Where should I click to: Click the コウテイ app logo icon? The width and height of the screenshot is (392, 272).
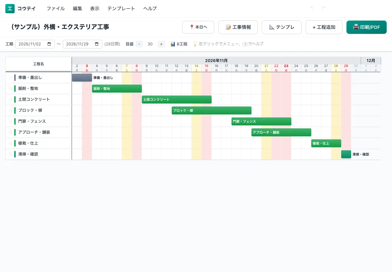(10, 9)
